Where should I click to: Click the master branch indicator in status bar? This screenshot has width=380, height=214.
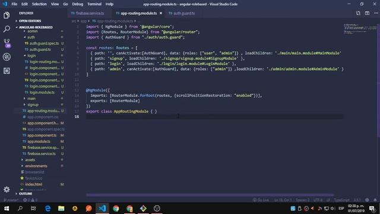[11, 200]
